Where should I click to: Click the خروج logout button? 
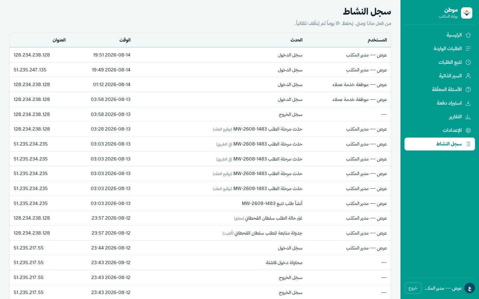click(413, 288)
